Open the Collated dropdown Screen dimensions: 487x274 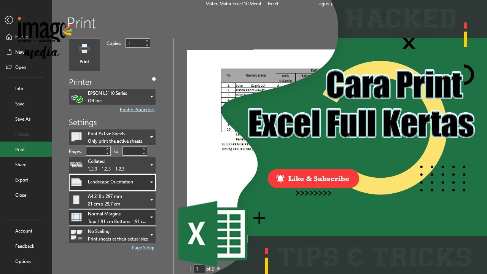coord(112,165)
